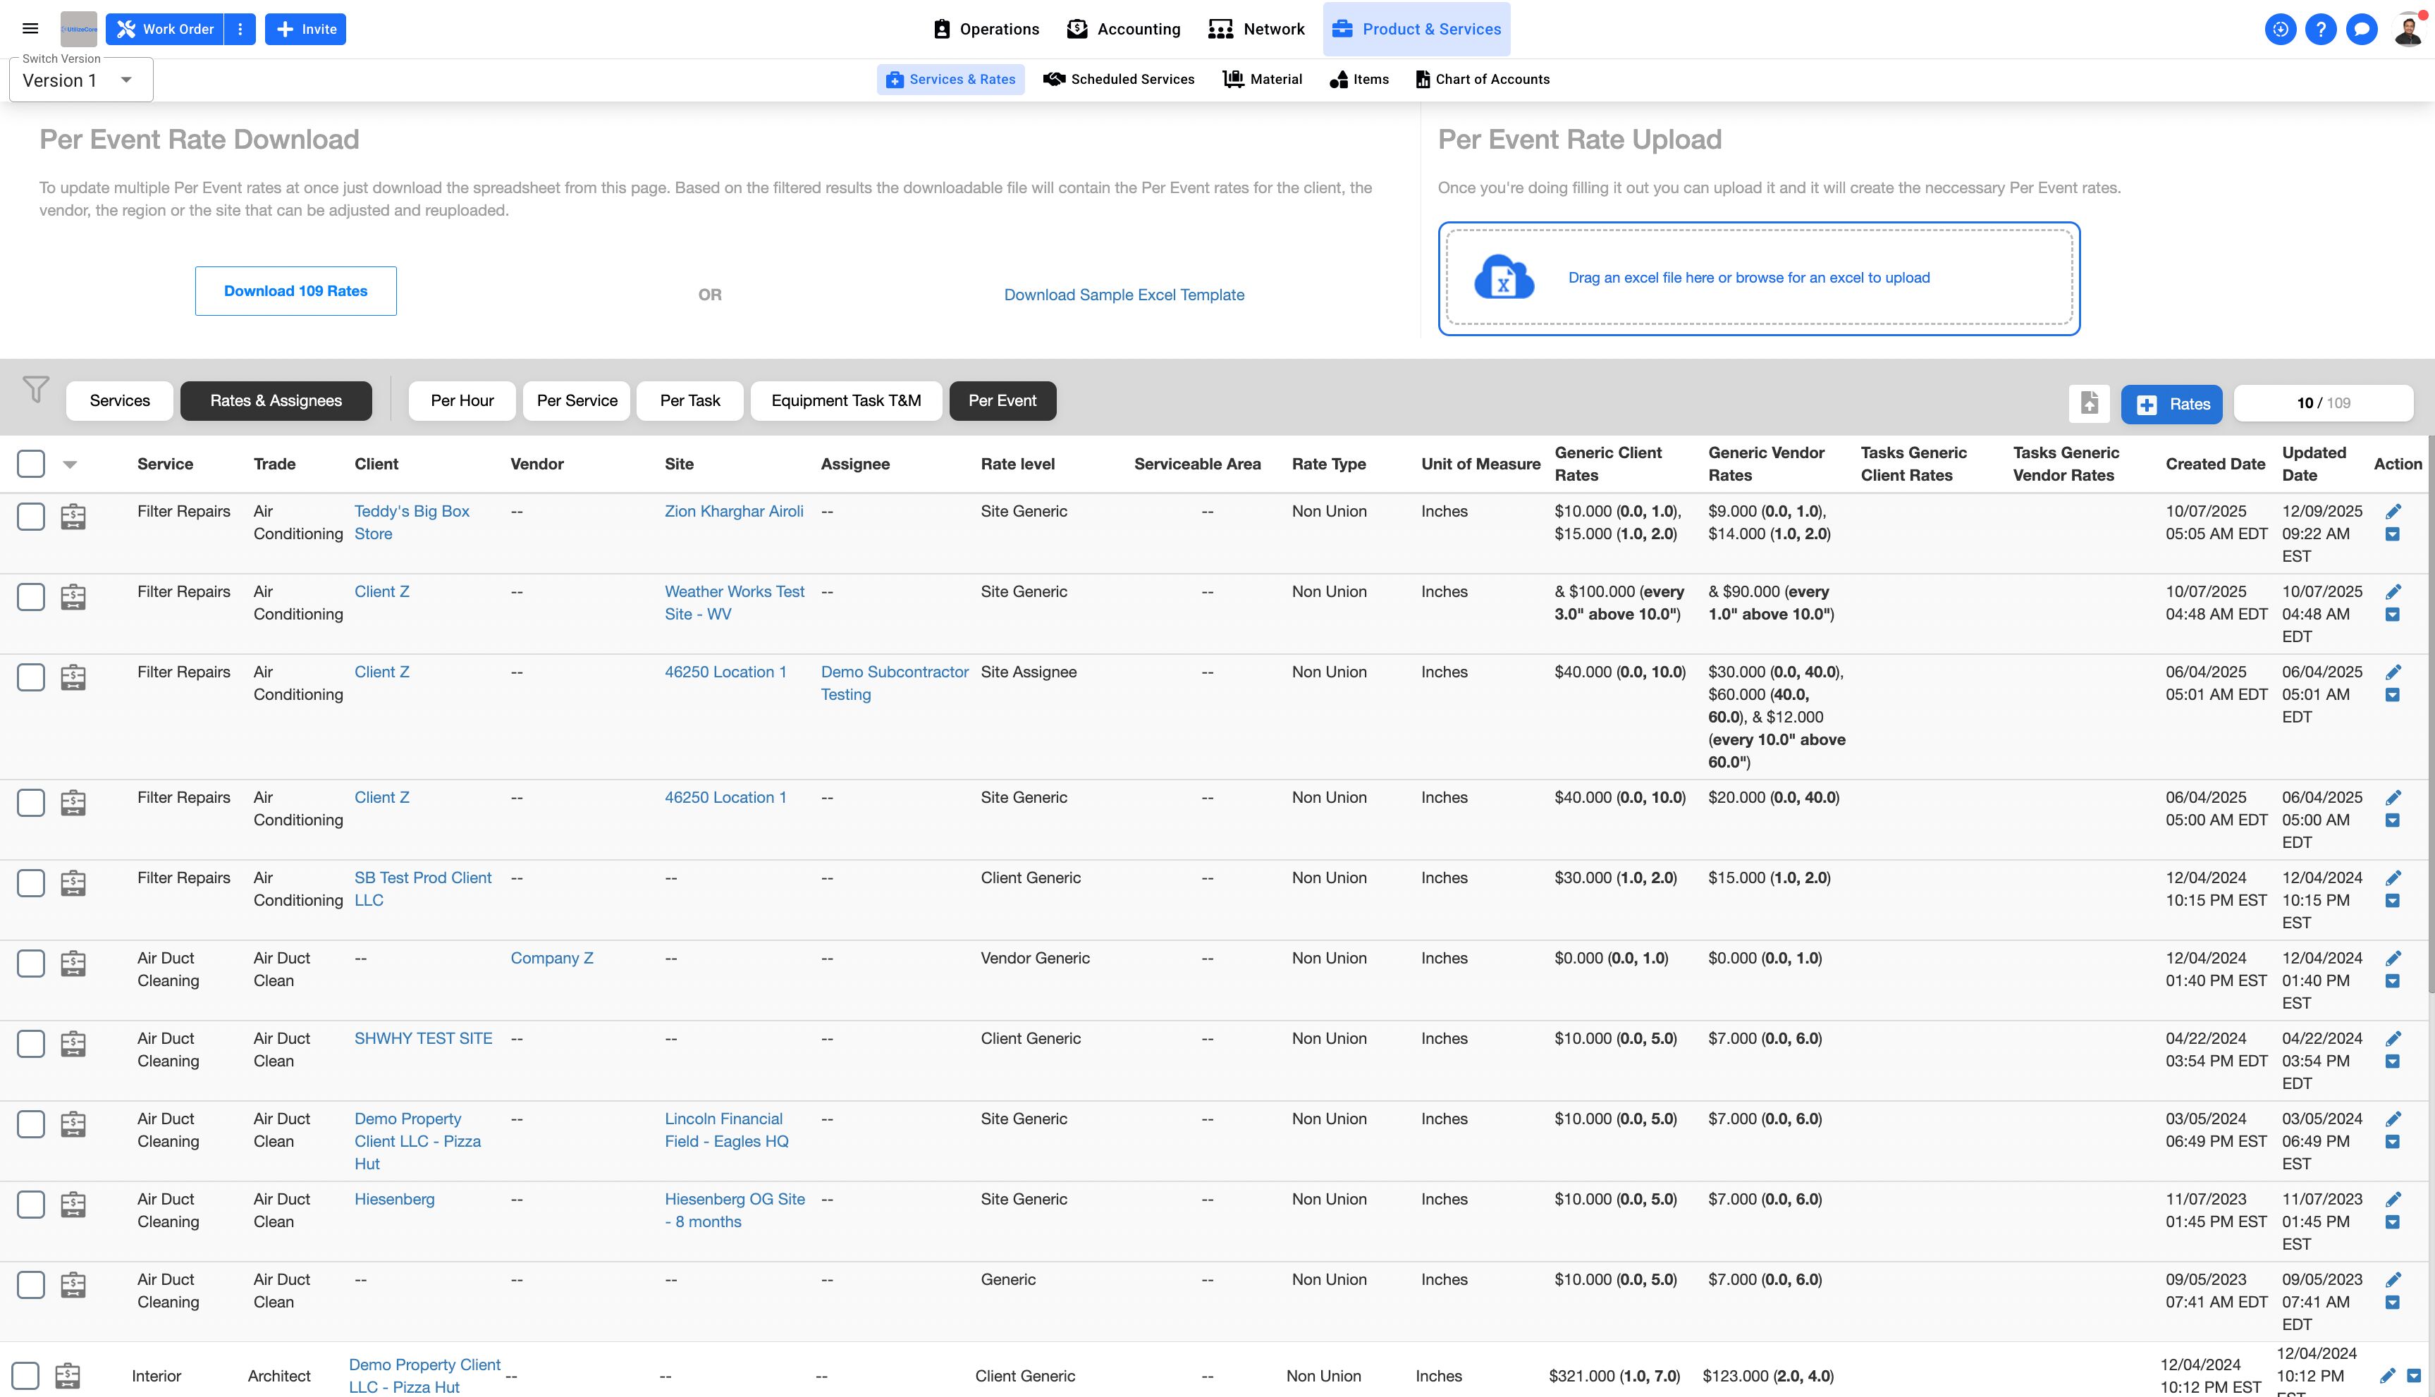This screenshot has height=1397, width=2435.
Task: Click the rate icon in Company Z row
Action: (x=73, y=964)
